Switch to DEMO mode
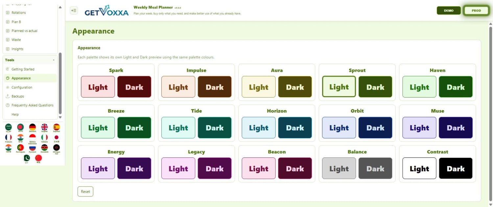The image size is (493, 207). 449,11
